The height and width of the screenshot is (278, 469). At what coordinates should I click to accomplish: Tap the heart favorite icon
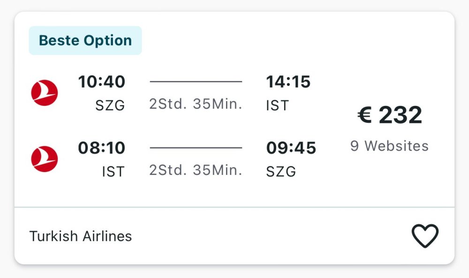[425, 236]
